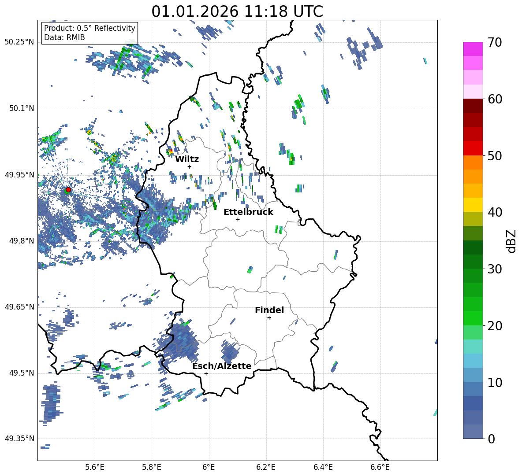
Task: Click the 10 value on colorbar
Action: pos(495,382)
